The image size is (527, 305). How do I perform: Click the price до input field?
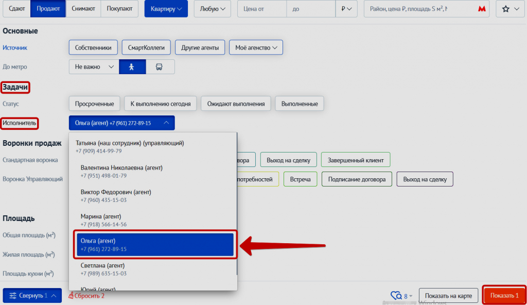click(311, 9)
